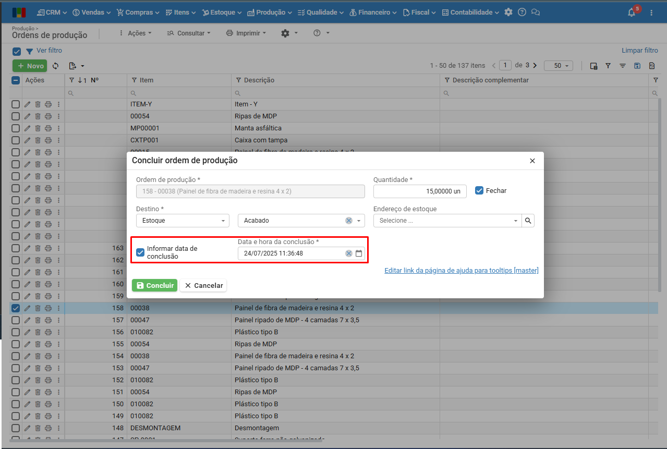Image resolution: width=667 pixels, height=449 pixels.
Task: Click the green Concluir button
Action: [154, 285]
